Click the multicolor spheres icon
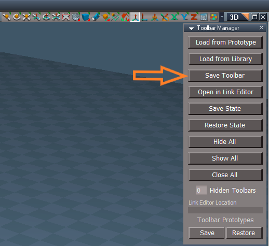Screen dimensions: 269x246 tap(213, 17)
